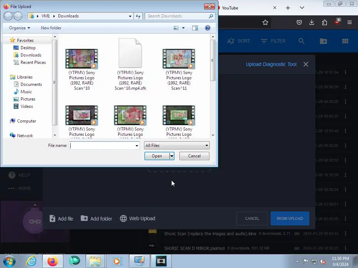Expand the address path dropdown arrow

130,16
